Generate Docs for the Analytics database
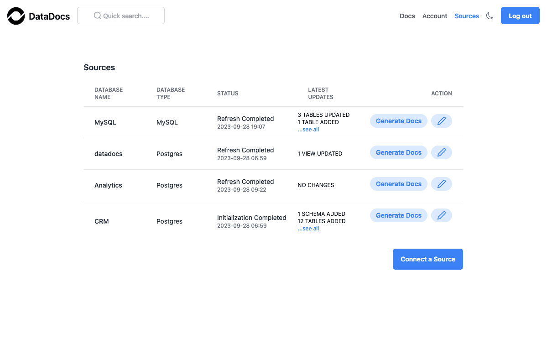Screen dimensions: 547x360 coord(398,183)
